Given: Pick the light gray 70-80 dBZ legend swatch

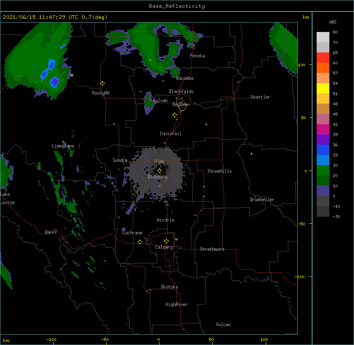Looking at the screenshot, I should click(x=323, y=37).
